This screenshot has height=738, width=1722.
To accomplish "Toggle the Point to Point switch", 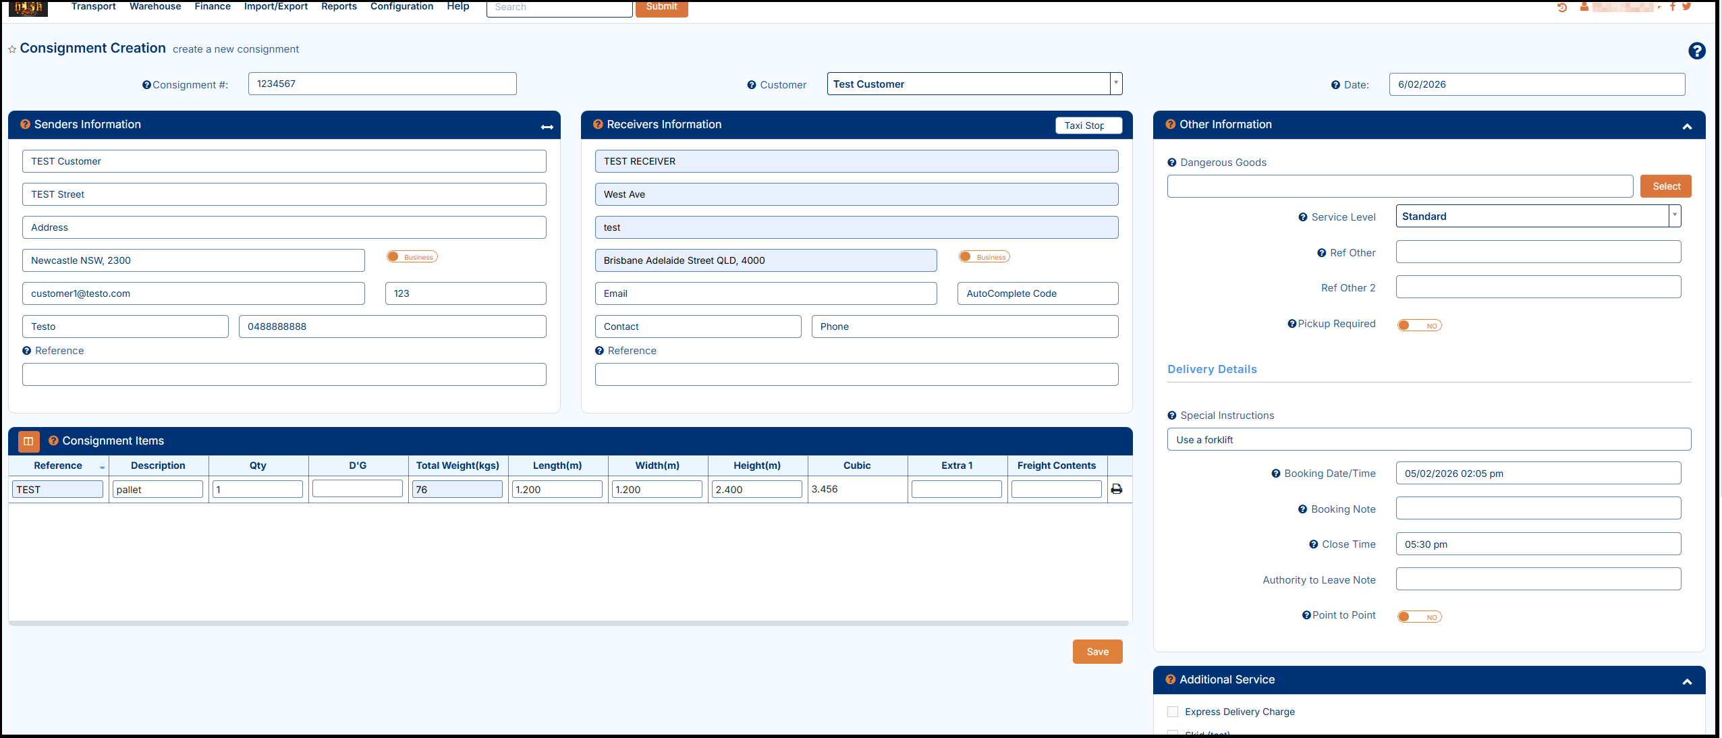I will click(1419, 617).
